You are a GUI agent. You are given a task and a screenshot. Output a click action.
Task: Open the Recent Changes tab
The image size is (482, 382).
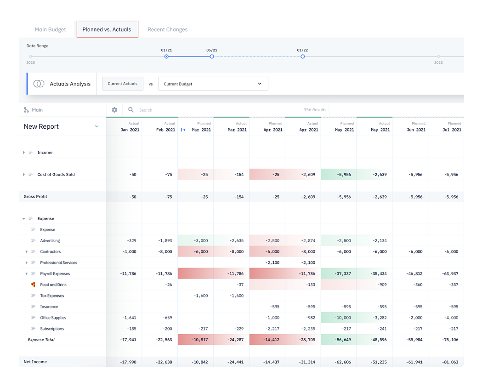pyautogui.click(x=167, y=29)
